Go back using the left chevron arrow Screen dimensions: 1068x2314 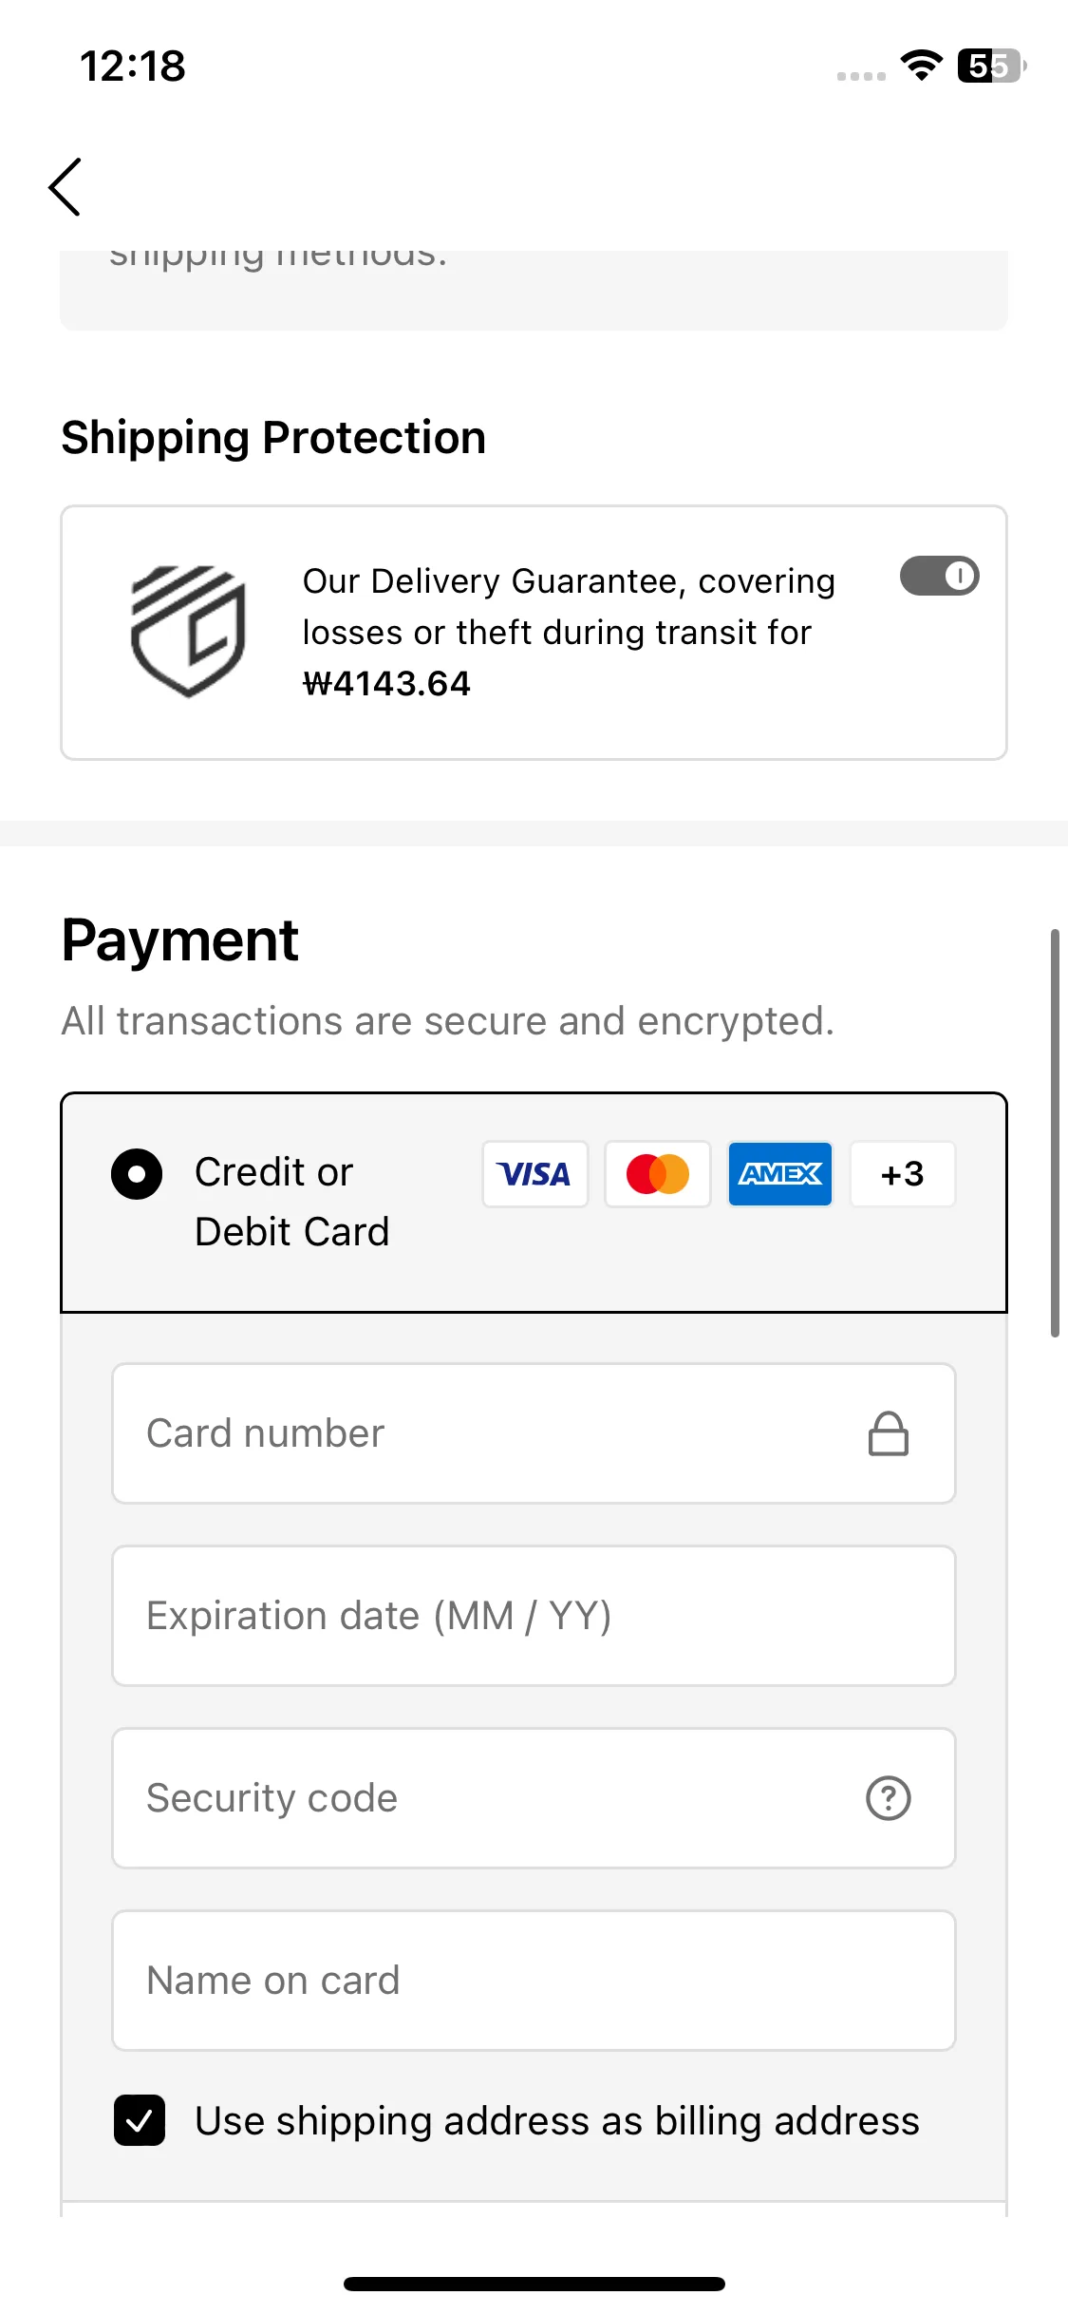pos(66,187)
